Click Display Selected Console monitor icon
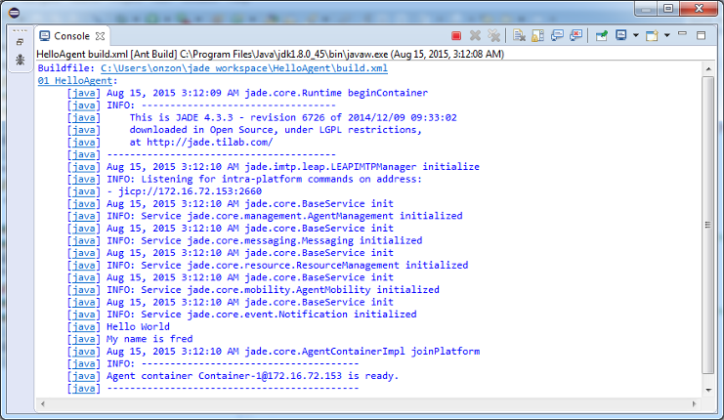This screenshot has width=724, height=420. point(621,35)
